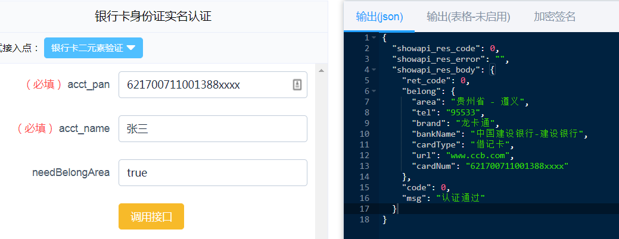Click the acct_pan input field
This screenshot has height=239, width=619.
tap(213, 84)
